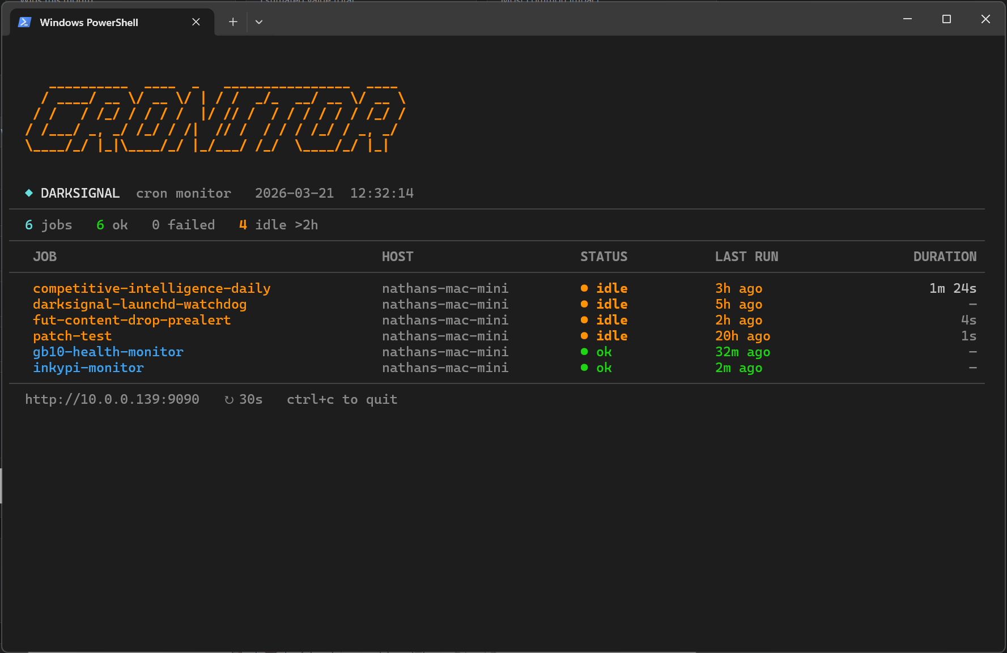Screen dimensions: 1007x653
Task: Click the DARKSIGNAL title text
Action: (80, 193)
